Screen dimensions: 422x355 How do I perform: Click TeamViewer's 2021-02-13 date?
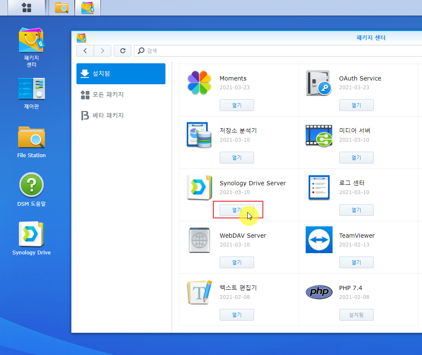point(354,244)
